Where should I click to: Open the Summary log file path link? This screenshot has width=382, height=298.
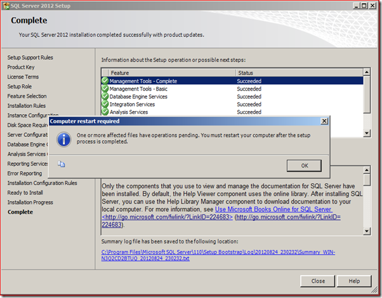tap(218, 255)
